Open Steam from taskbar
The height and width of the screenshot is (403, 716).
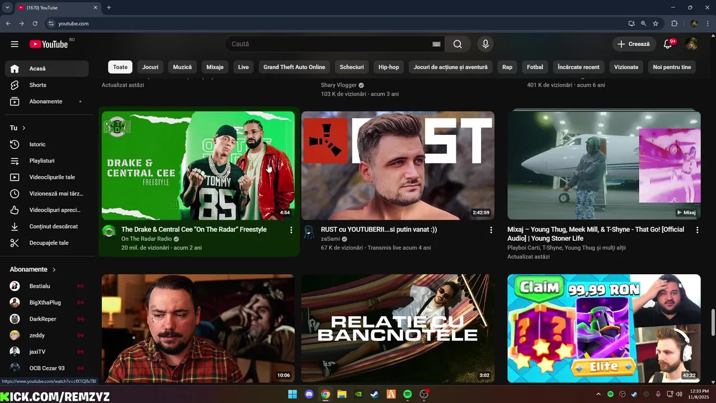(x=374, y=394)
